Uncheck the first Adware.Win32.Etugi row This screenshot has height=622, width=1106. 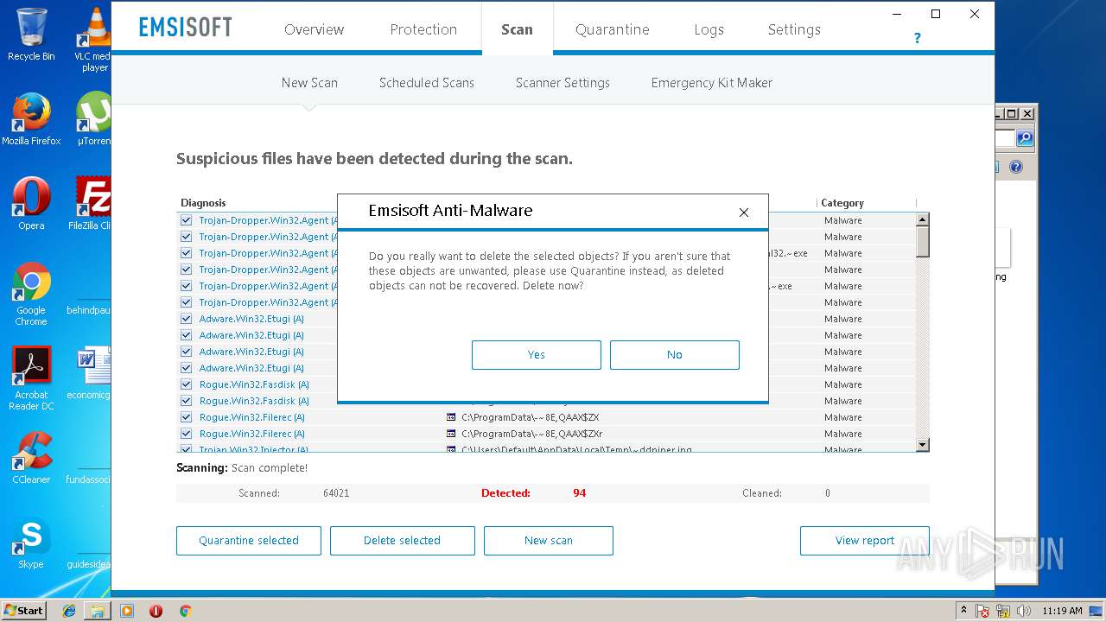(186, 319)
